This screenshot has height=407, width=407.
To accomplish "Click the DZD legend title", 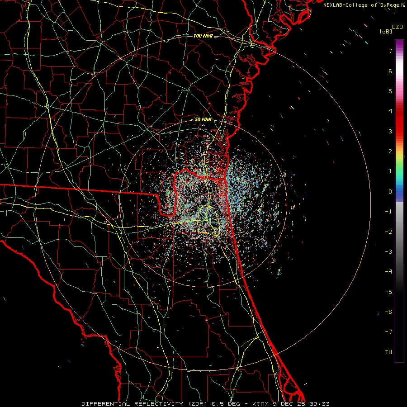I will 398,27.
